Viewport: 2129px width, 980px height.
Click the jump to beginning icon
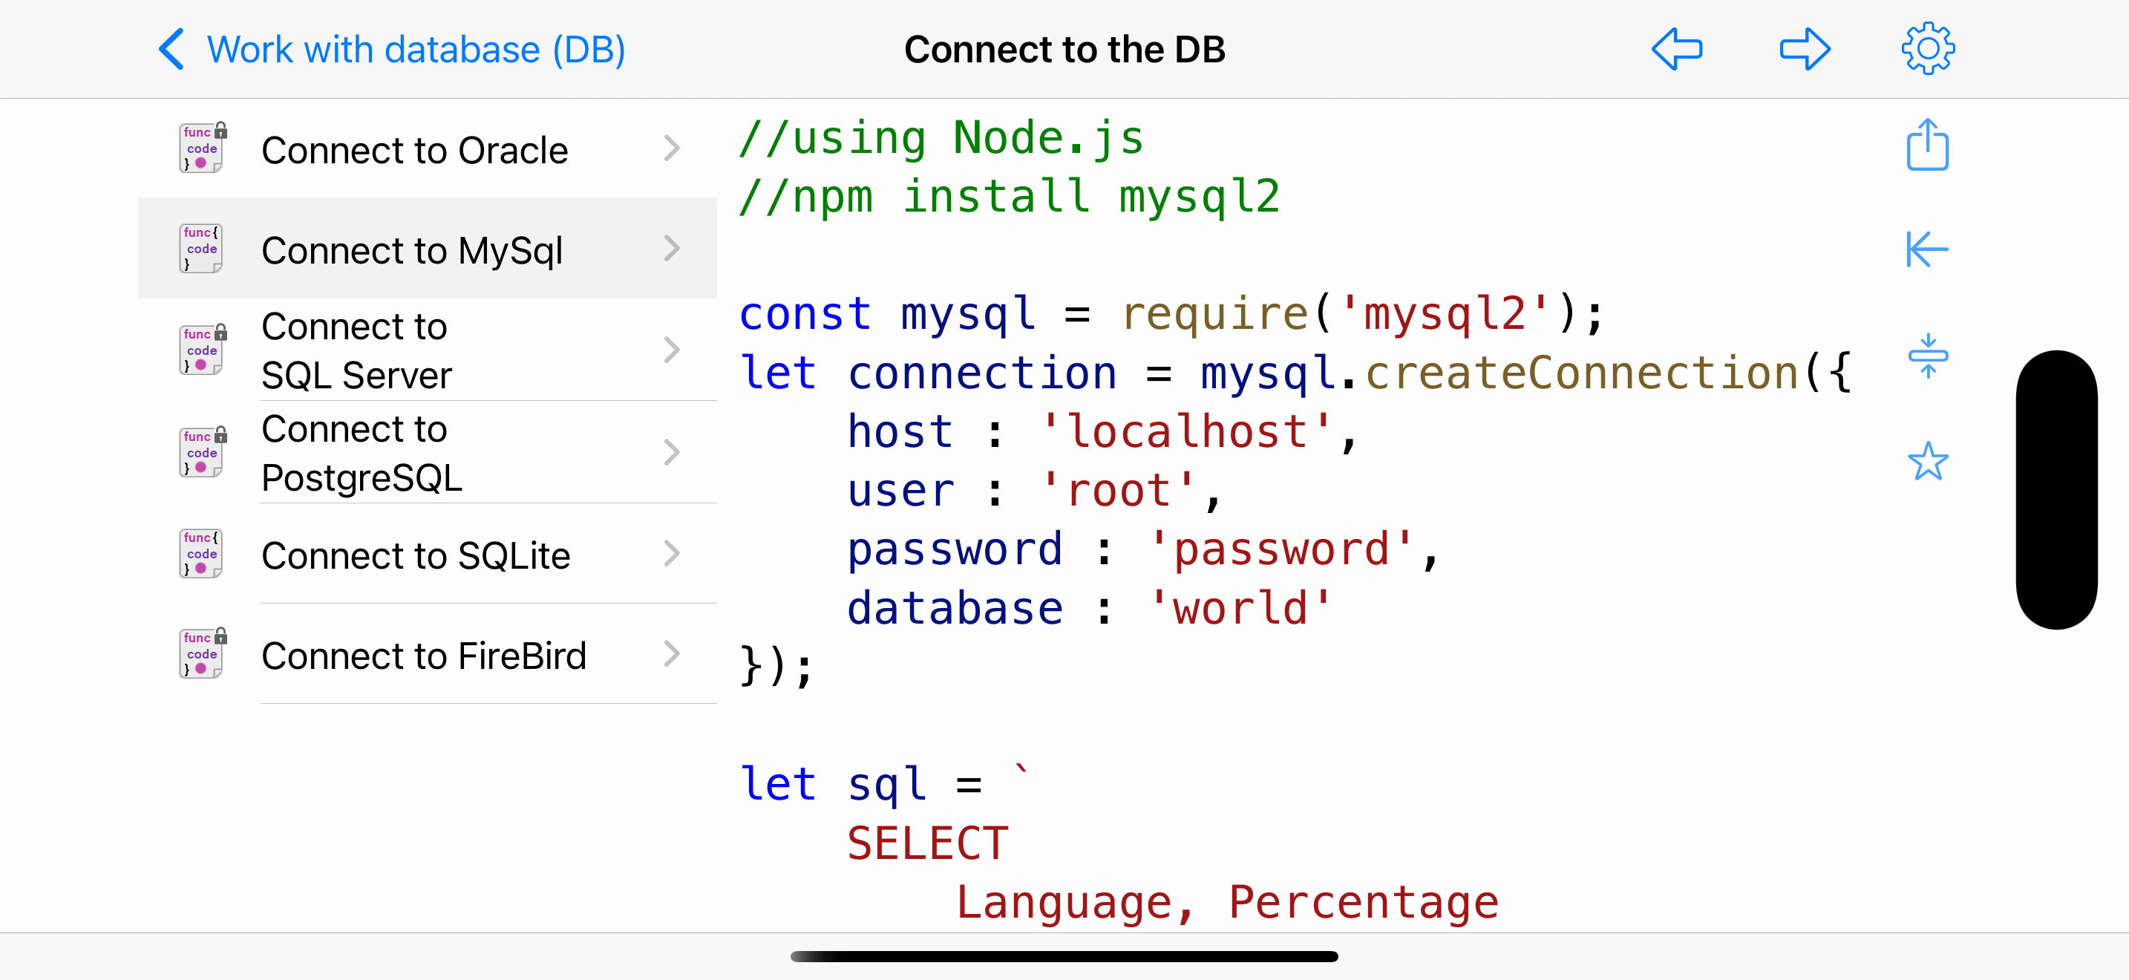tap(1927, 248)
